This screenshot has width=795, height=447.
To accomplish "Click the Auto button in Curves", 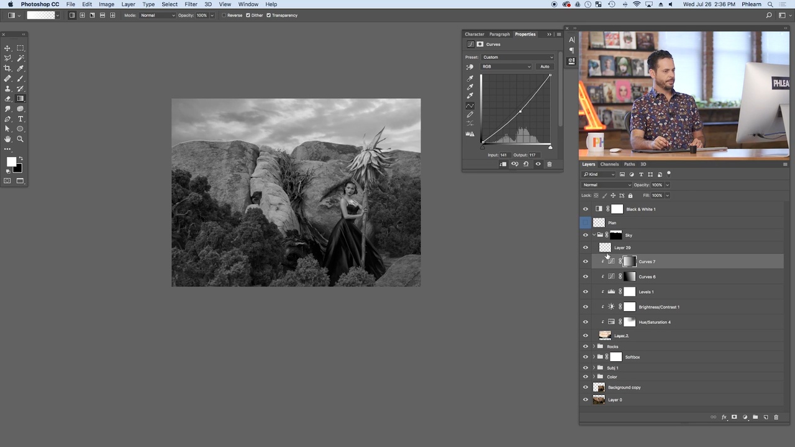I will point(545,66).
